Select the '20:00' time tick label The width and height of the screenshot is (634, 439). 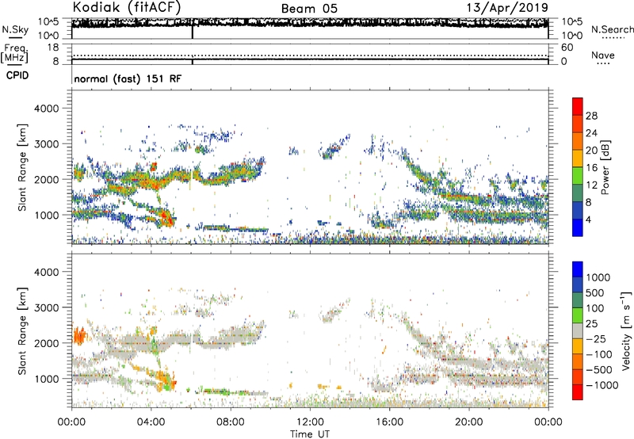click(468, 422)
